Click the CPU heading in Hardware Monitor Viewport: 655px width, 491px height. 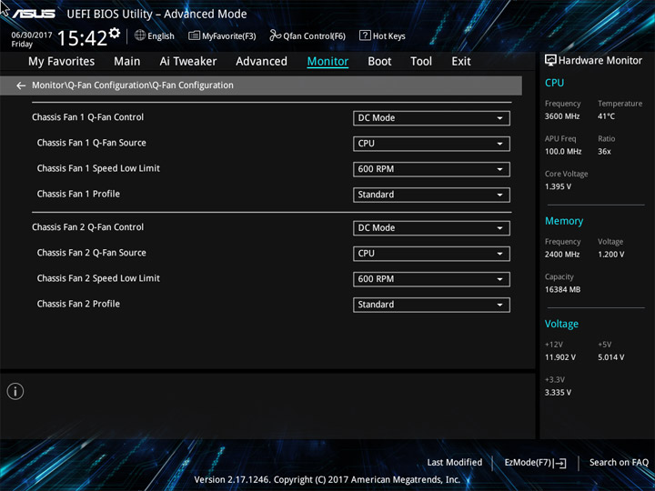point(554,83)
